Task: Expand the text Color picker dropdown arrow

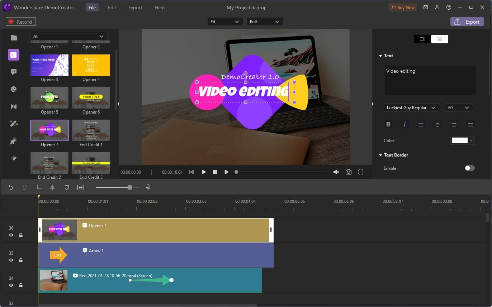Action: 472,140
